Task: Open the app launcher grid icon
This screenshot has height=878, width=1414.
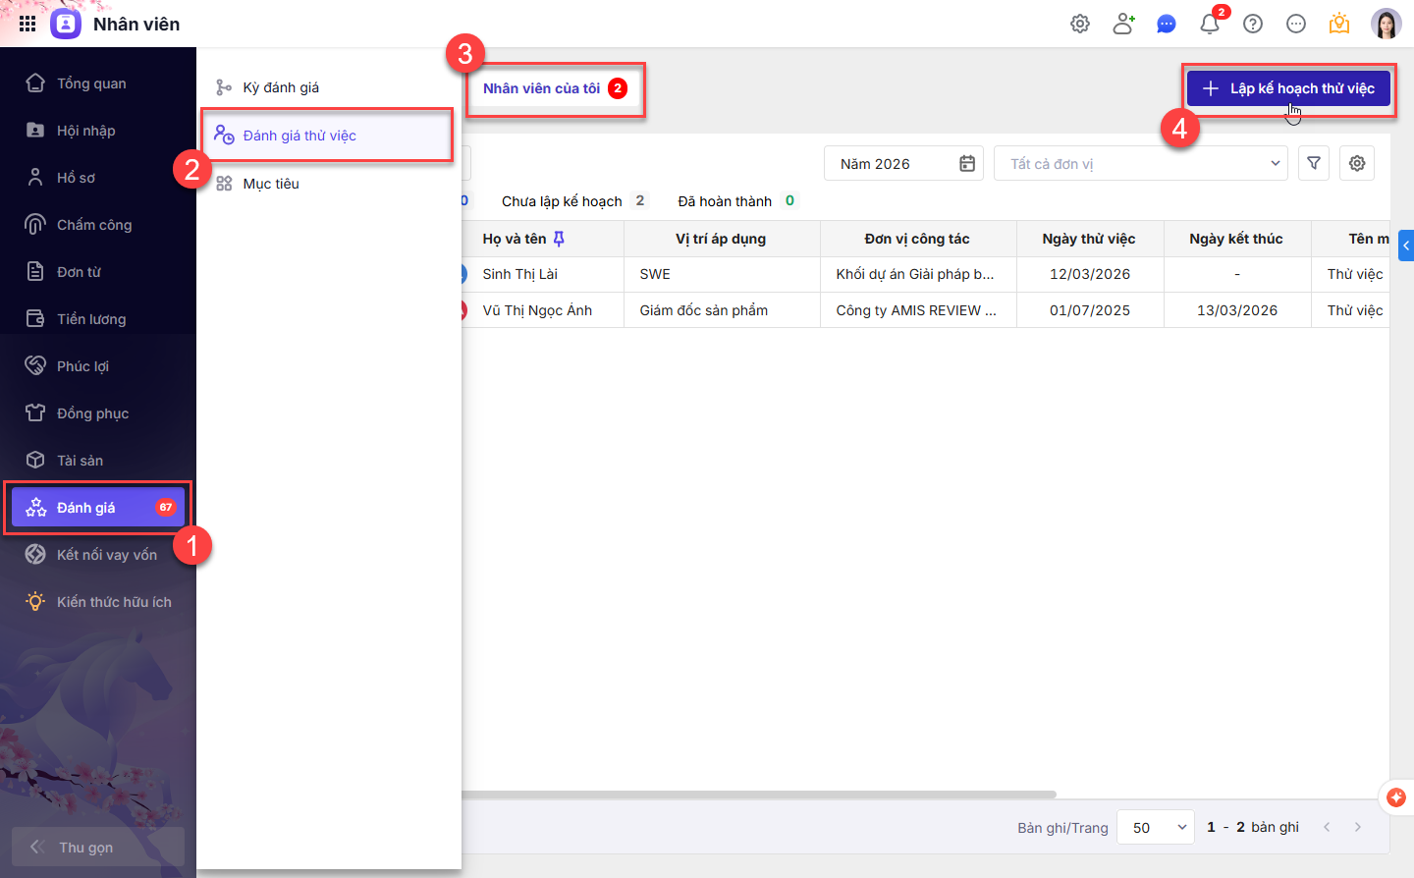Action: (x=27, y=24)
